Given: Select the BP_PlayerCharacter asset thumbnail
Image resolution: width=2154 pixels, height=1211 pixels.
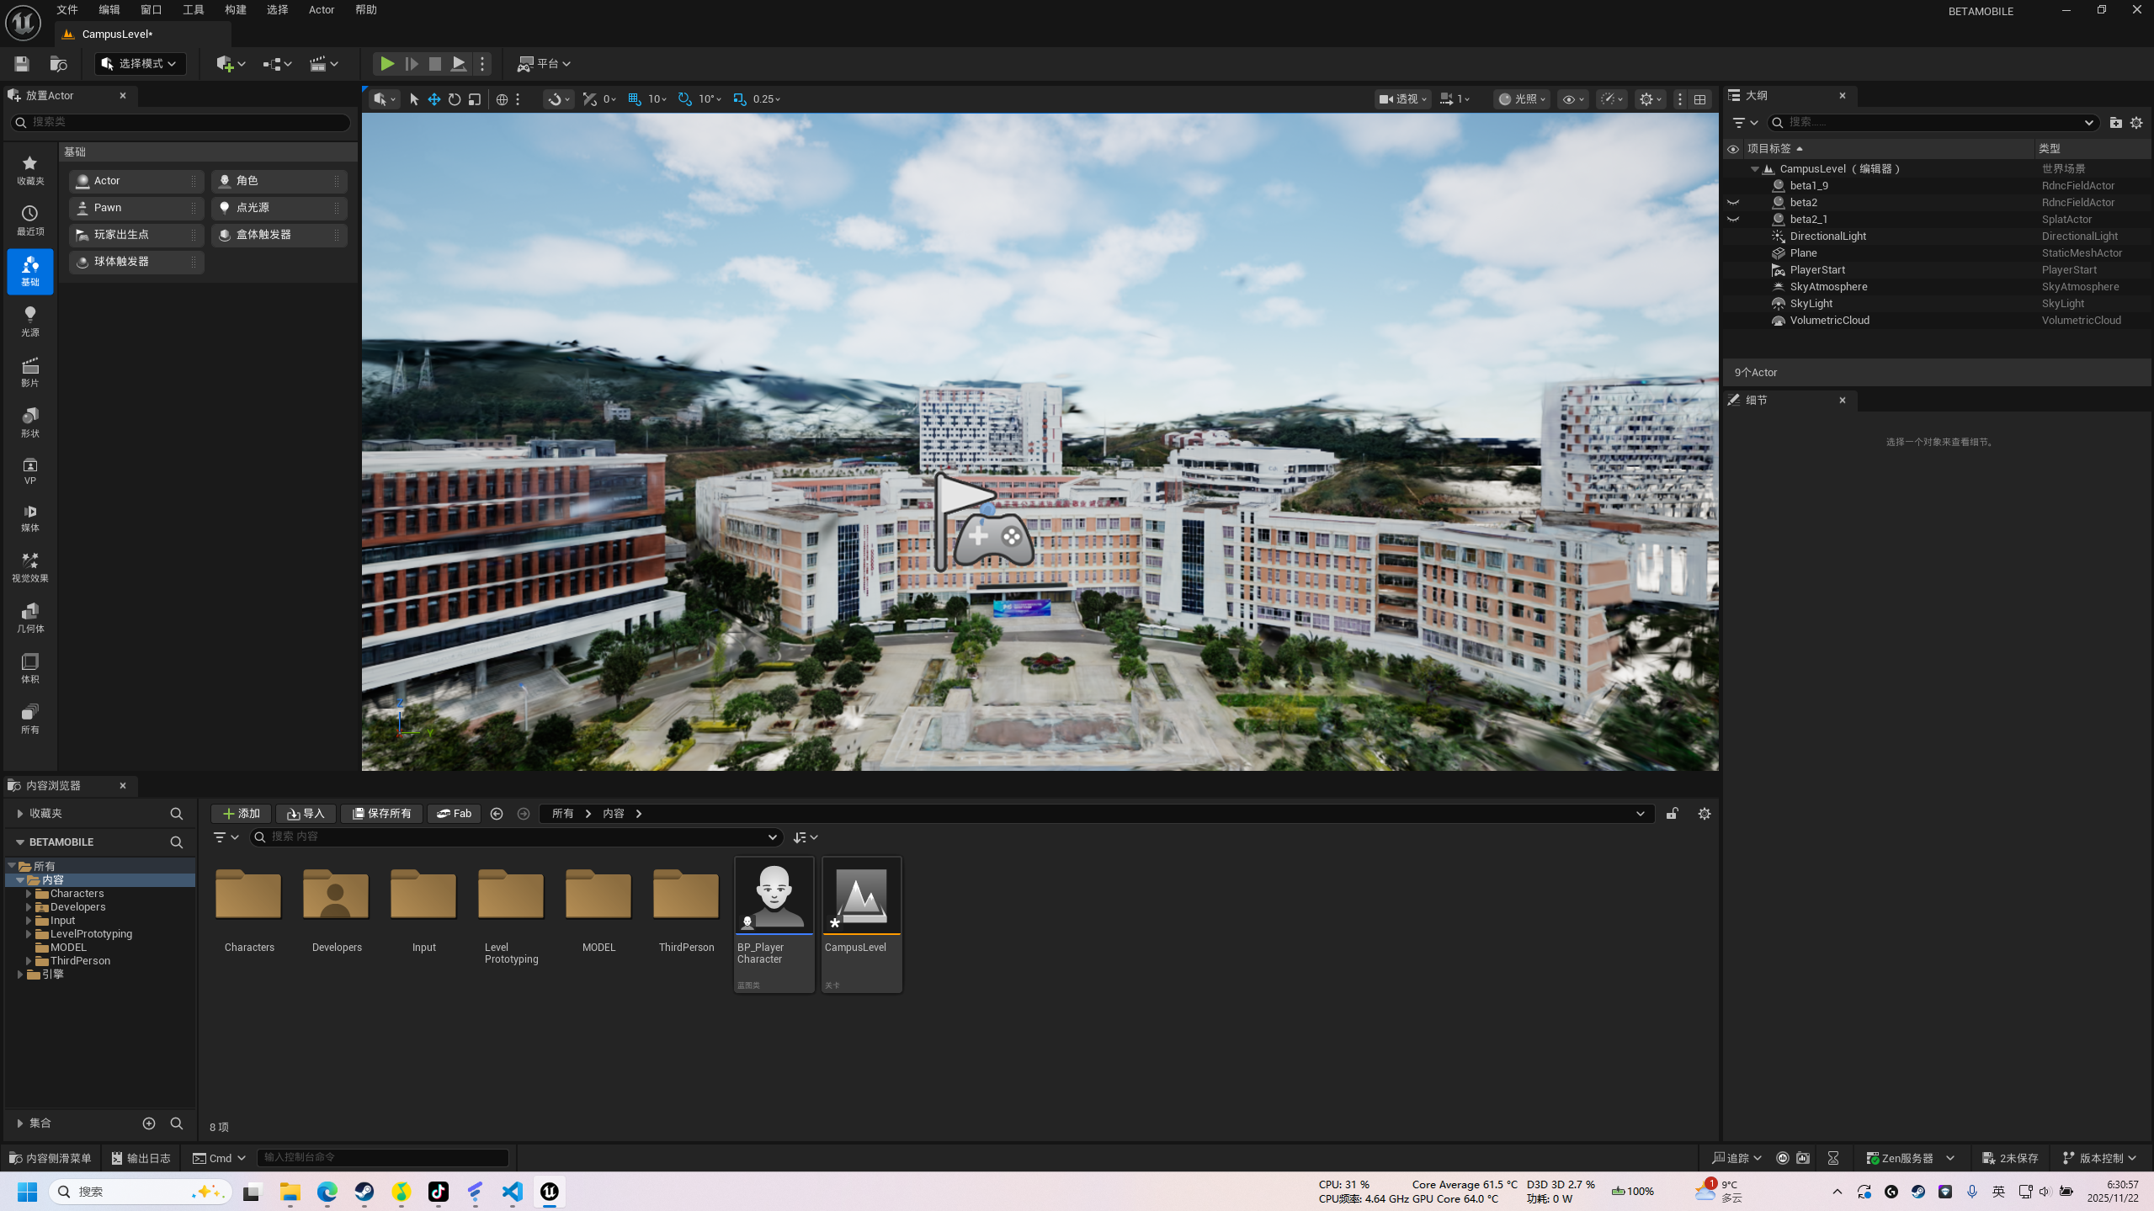Looking at the screenshot, I should point(774,895).
